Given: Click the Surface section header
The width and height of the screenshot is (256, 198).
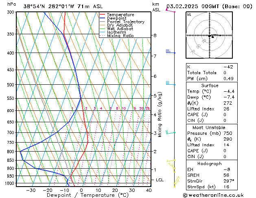Looking at the screenshot, I should point(210,86).
